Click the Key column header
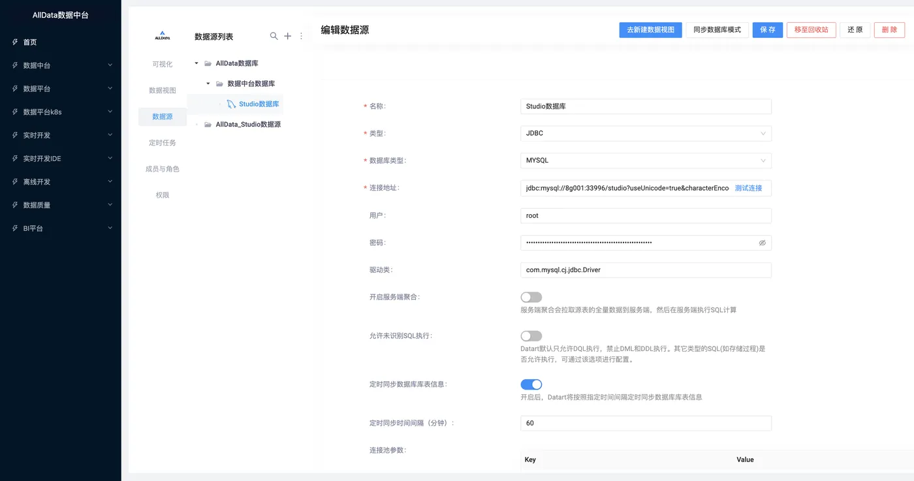This screenshot has width=914, height=481. [530, 459]
